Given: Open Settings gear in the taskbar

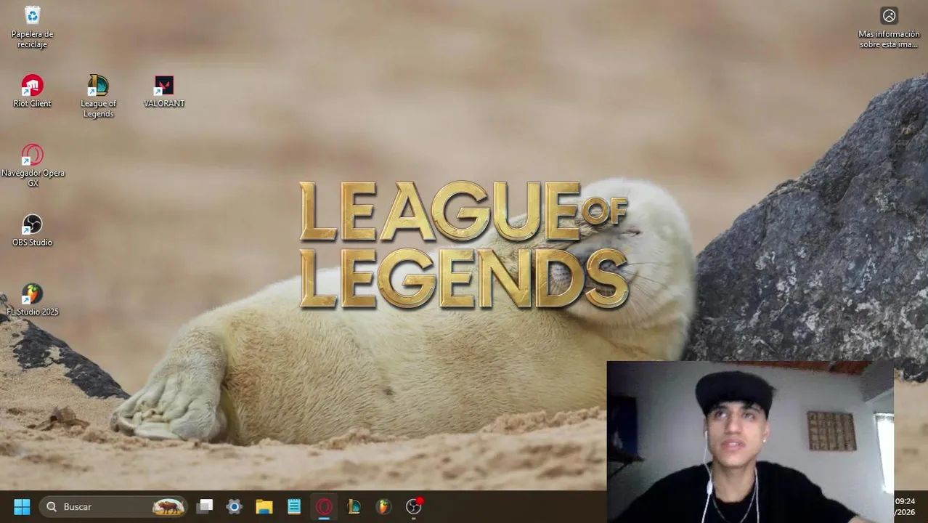Looking at the screenshot, I should coord(234,506).
